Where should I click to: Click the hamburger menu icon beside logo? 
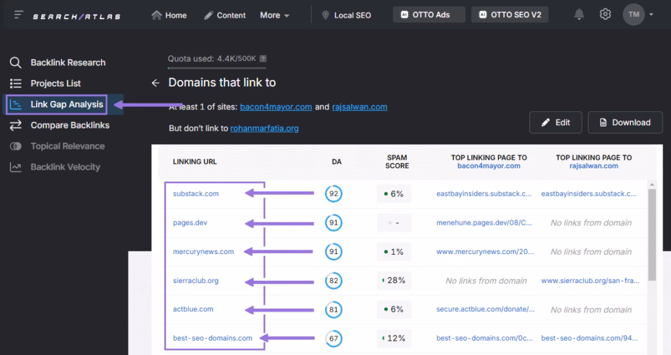[19, 15]
